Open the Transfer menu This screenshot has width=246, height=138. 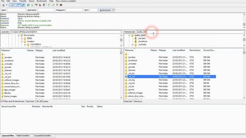pyautogui.click(x=23, y=1)
